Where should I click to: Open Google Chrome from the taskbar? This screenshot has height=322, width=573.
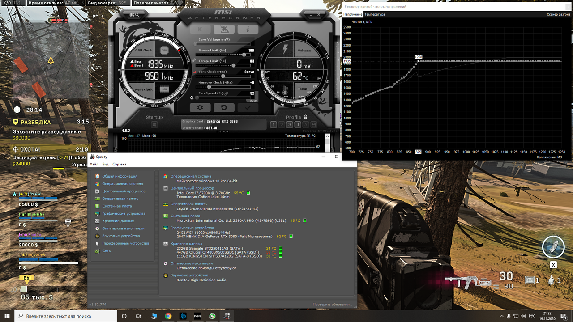168,316
